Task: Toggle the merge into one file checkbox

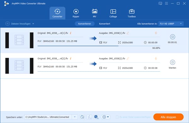Action: pos(117,117)
